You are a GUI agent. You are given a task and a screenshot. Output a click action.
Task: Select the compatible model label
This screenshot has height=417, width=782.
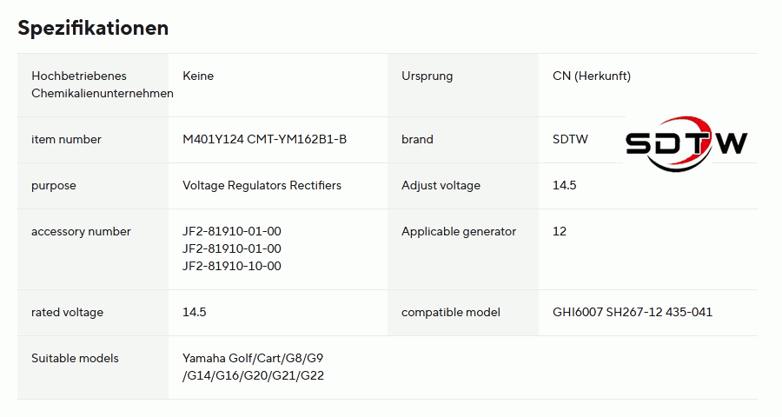coord(450,312)
